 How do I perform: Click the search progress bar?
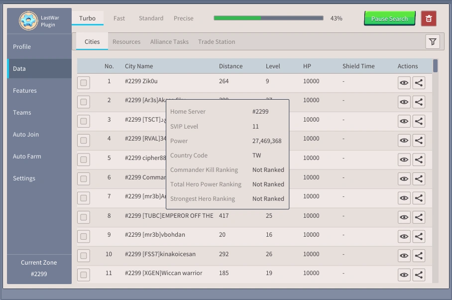(x=268, y=18)
